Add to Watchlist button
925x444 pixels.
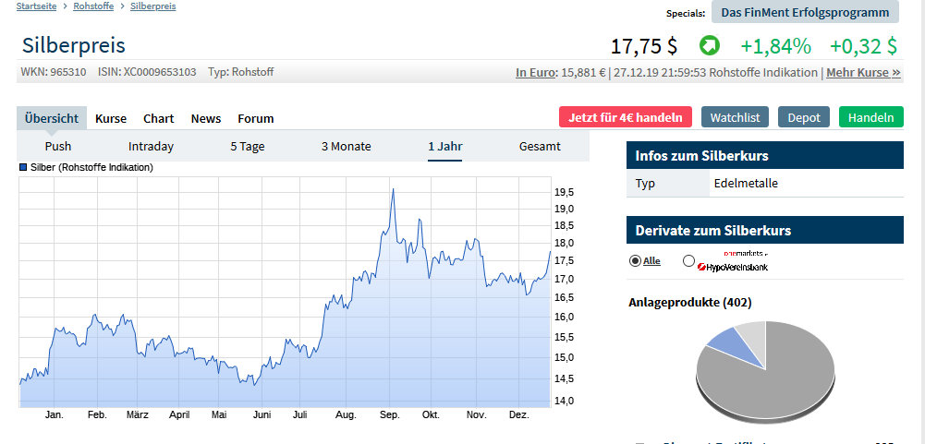[x=735, y=117]
